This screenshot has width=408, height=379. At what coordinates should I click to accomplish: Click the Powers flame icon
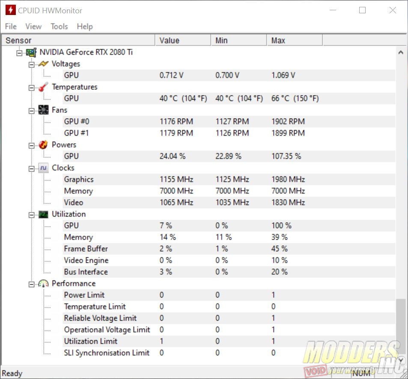pyautogui.click(x=43, y=145)
